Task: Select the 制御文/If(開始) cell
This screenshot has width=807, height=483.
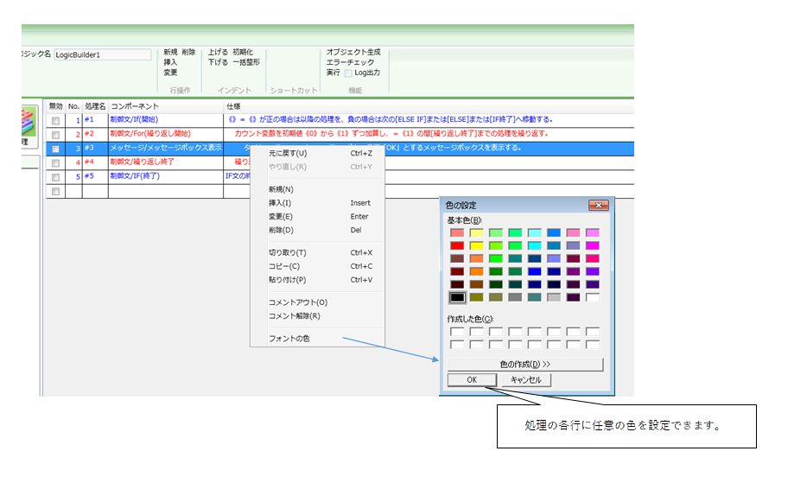Action: 166,119
